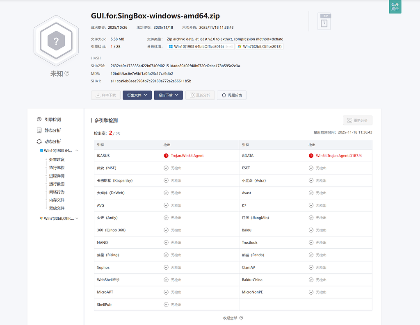Click the check icon in NANO row
This screenshot has height=325, width=420.
166,243
